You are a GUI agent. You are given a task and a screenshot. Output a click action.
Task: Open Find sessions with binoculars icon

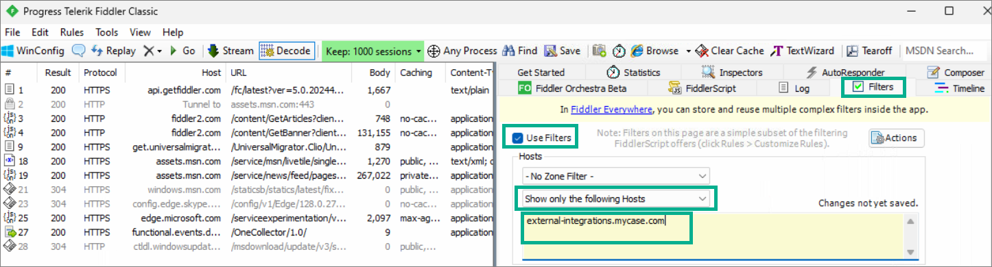(x=520, y=51)
